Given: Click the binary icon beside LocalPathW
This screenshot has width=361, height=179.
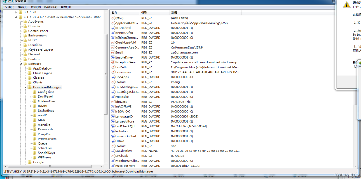Looking at the screenshot, I should (113, 151).
